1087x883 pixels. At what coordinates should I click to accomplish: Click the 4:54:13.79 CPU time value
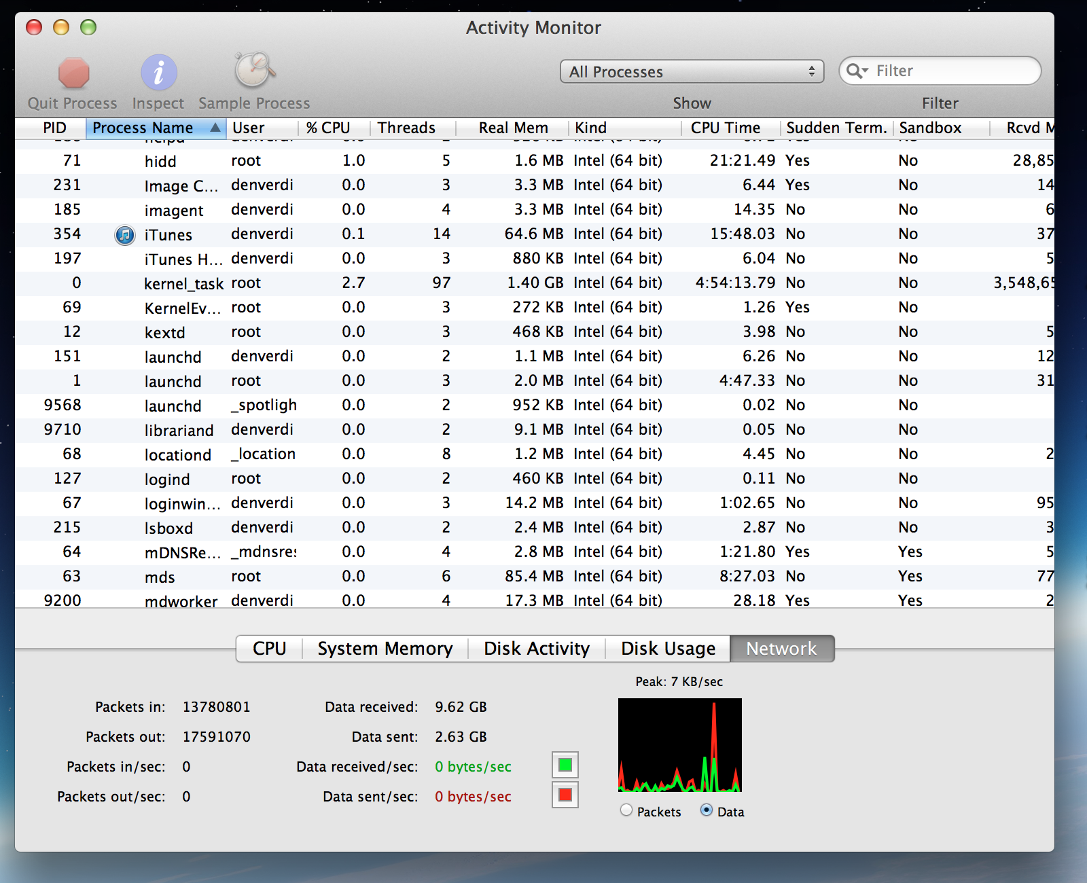pos(735,283)
